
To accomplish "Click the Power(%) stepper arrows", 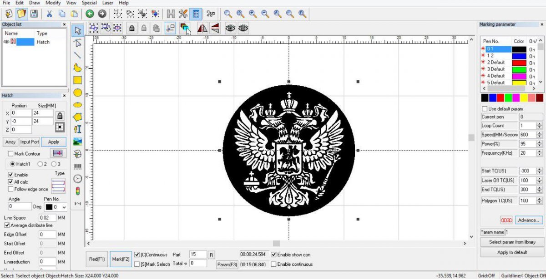I will pos(540,144).
